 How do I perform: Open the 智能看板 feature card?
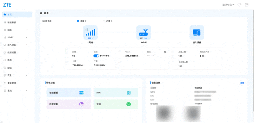[69, 93]
